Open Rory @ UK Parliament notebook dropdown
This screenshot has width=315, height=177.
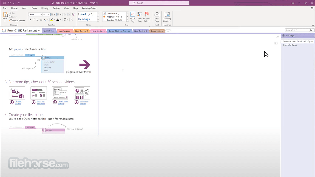point(39,30)
